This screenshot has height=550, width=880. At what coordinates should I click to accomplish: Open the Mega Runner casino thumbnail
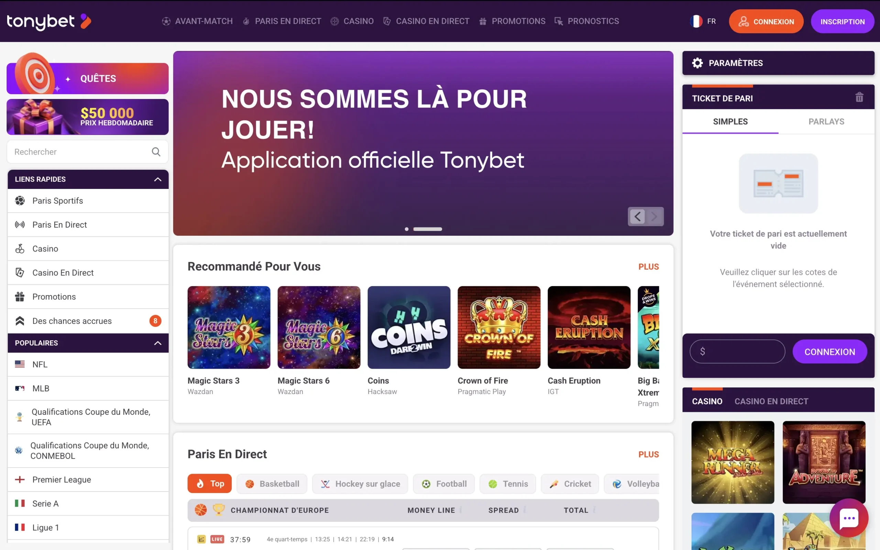733,462
